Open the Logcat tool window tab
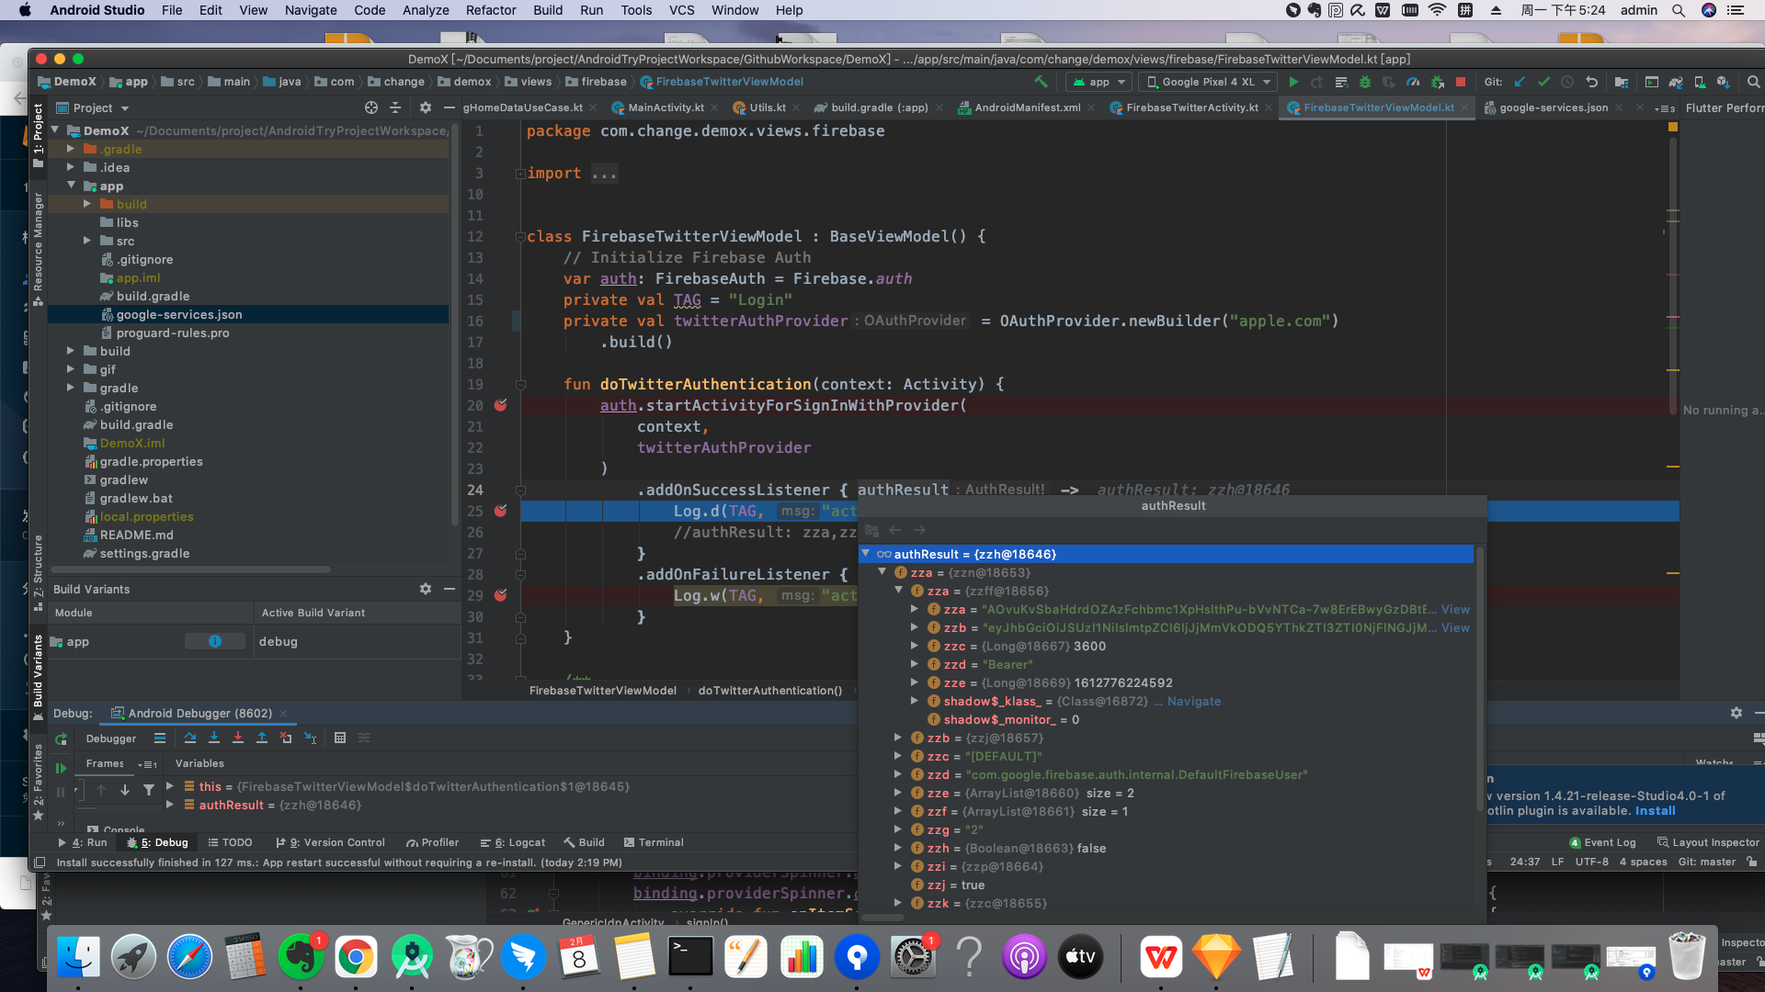The height and width of the screenshot is (992, 1765). (x=513, y=842)
